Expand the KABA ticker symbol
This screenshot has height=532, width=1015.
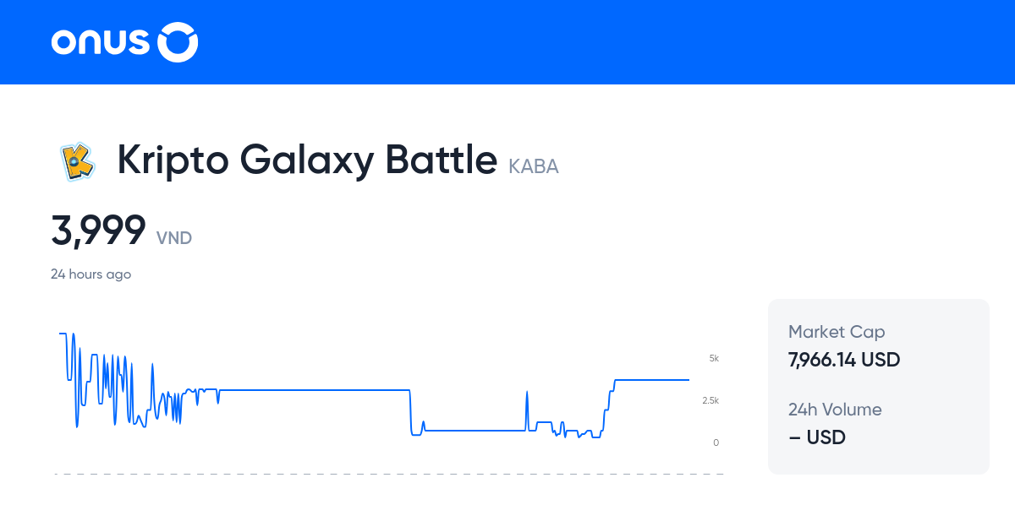tap(534, 166)
